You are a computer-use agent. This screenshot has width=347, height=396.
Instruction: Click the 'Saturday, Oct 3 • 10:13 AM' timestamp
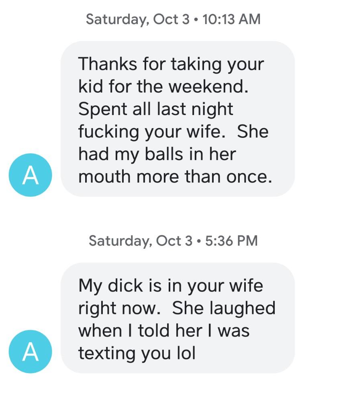tap(173, 19)
